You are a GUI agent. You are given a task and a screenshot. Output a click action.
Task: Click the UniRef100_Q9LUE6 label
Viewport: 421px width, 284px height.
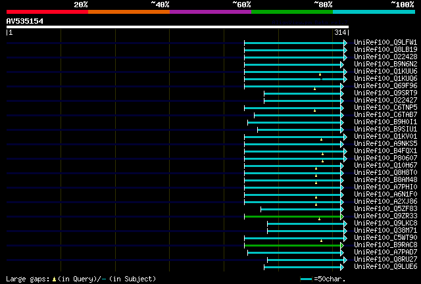click(x=385, y=267)
